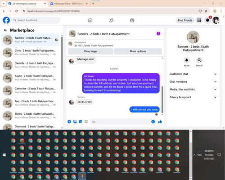Close the Messenger Place tab

[87, 4]
